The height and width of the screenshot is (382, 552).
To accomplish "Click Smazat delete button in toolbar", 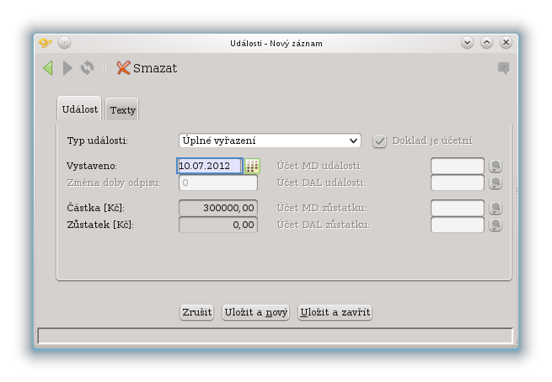I will (x=147, y=68).
